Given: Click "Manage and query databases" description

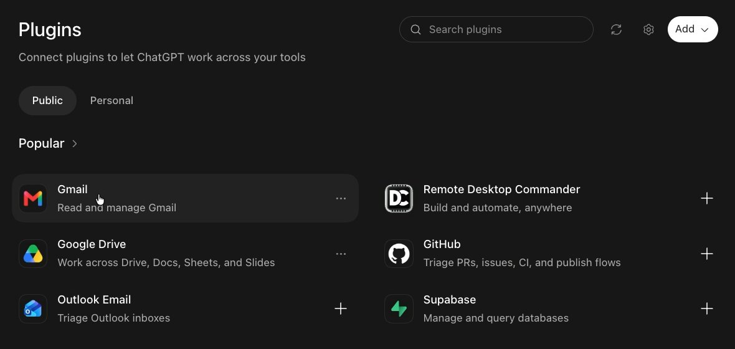Looking at the screenshot, I should (496, 318).
